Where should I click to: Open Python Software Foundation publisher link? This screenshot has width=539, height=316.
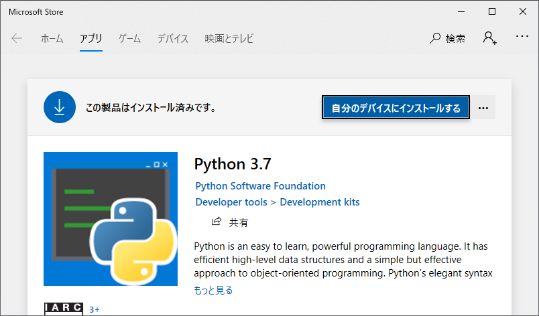pos(260,186)
